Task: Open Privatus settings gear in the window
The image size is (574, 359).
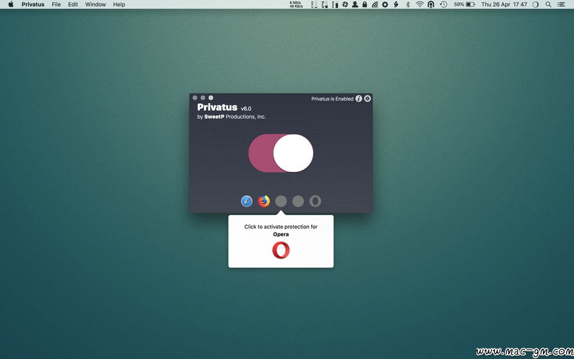Action: [x=367, y=99]
